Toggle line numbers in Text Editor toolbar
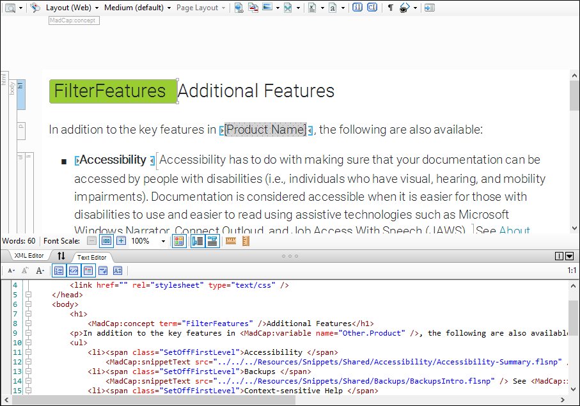The height and width of the screenshot is (406, 580). (59, 270)
